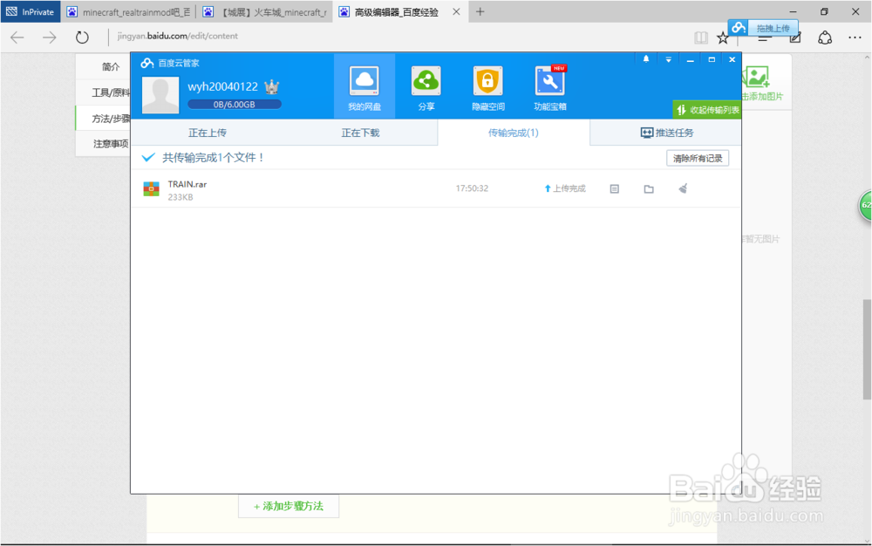Switch to the 正在上传 tab

tap(208, 133)
